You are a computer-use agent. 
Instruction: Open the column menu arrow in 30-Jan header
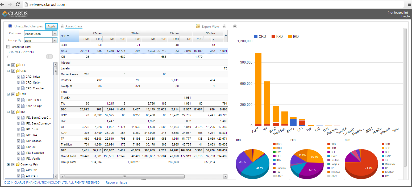pyautogui.click(x=214, y=39)
